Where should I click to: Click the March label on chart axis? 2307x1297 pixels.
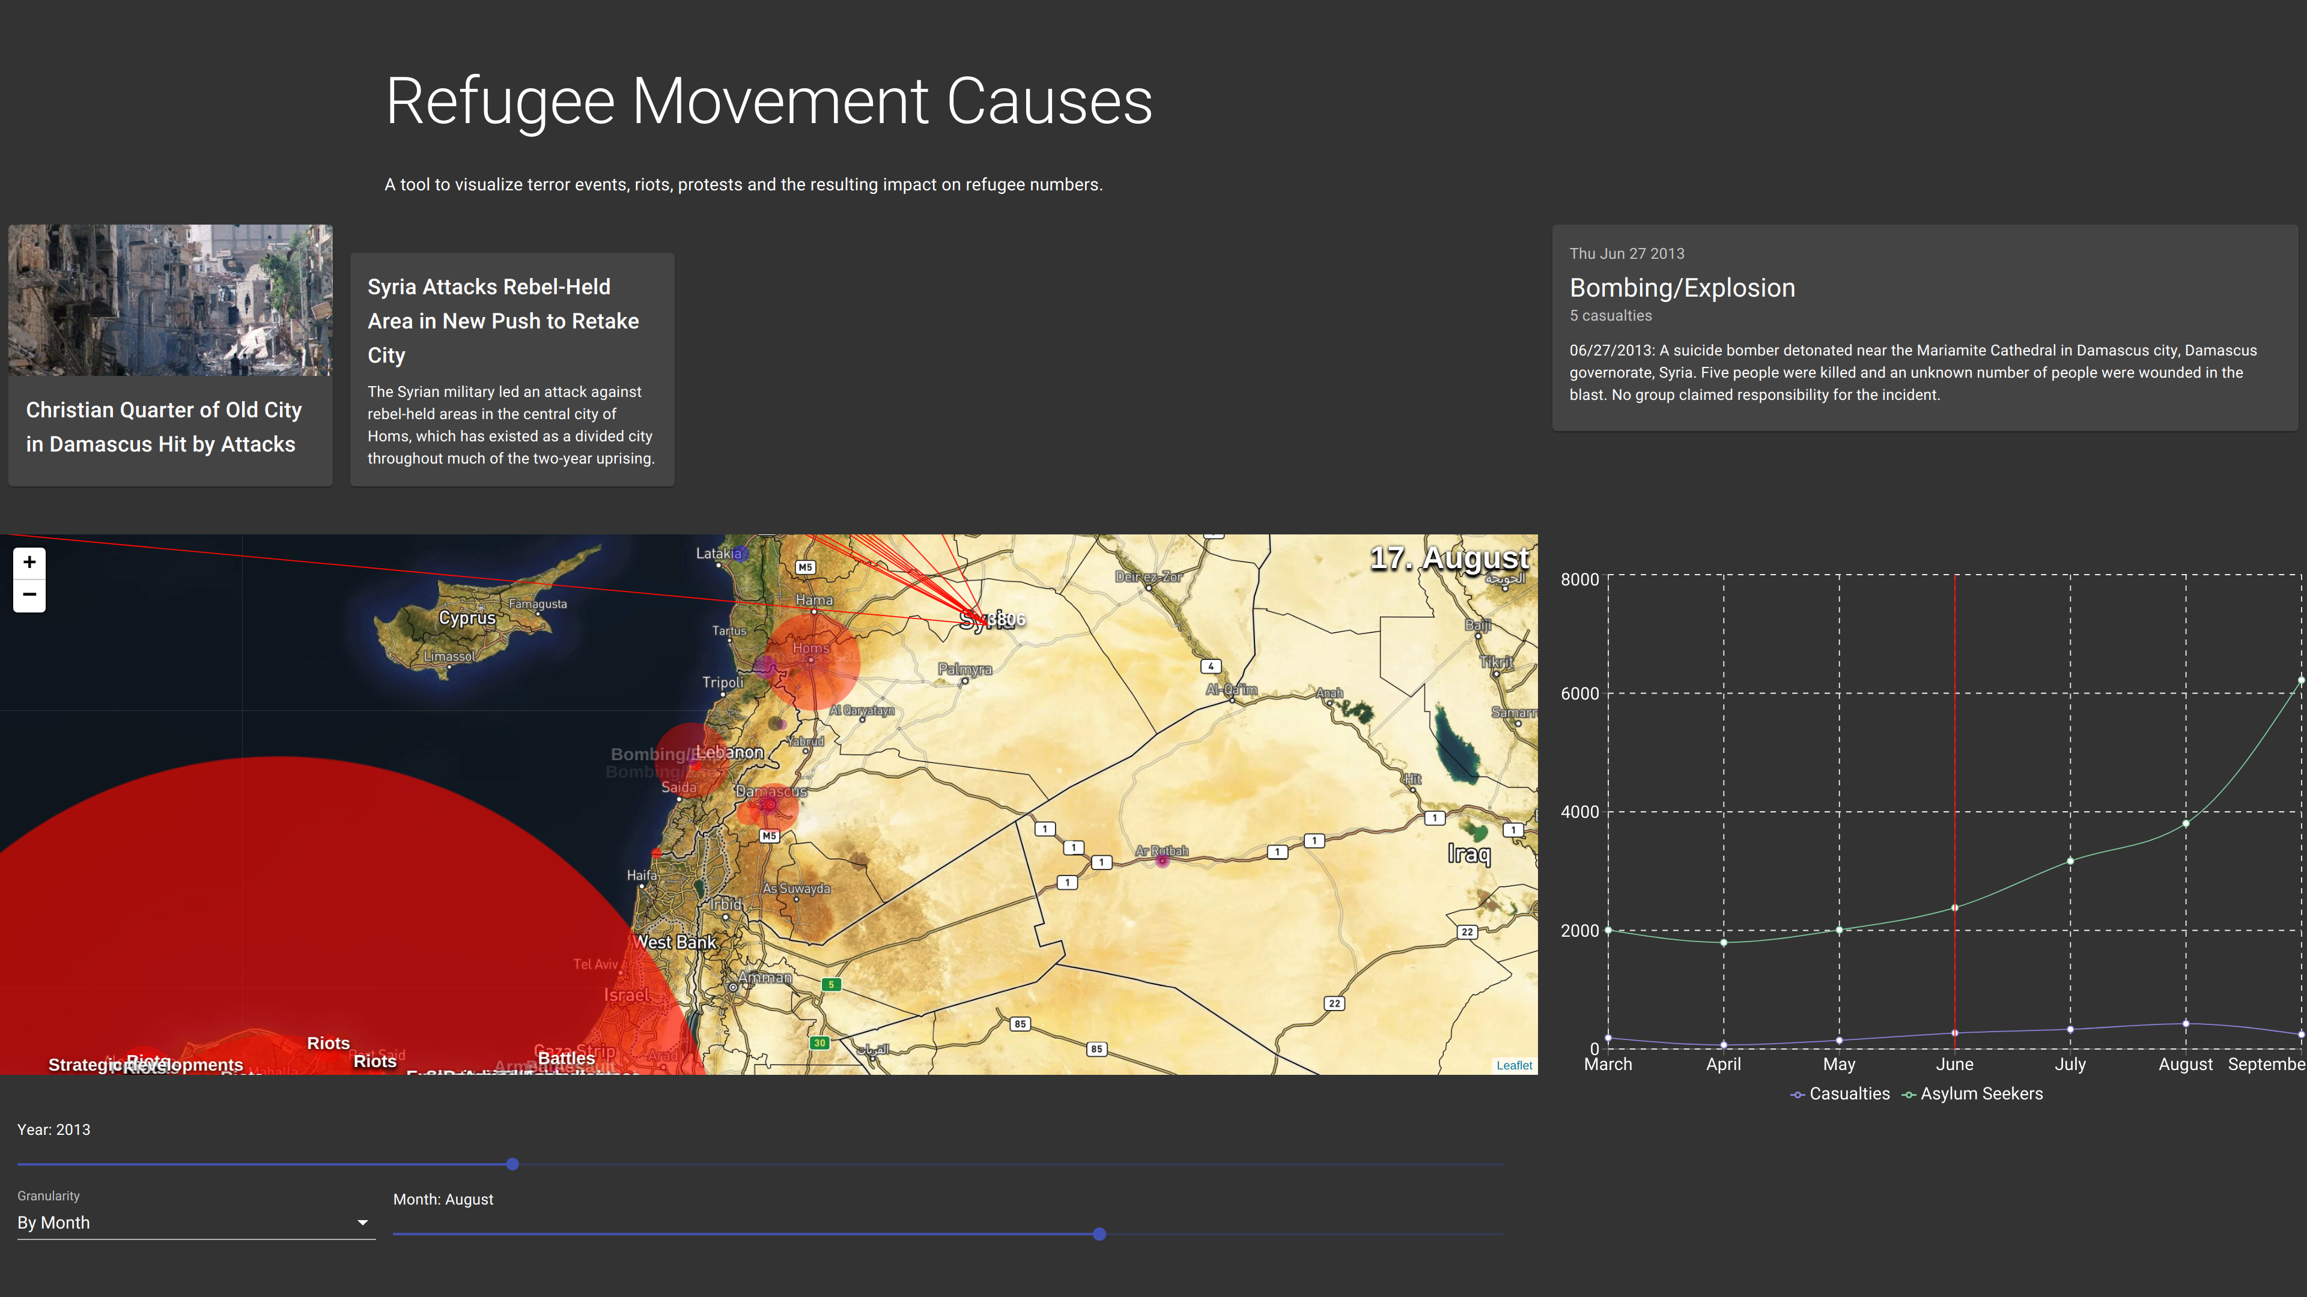(1608, 1064)
